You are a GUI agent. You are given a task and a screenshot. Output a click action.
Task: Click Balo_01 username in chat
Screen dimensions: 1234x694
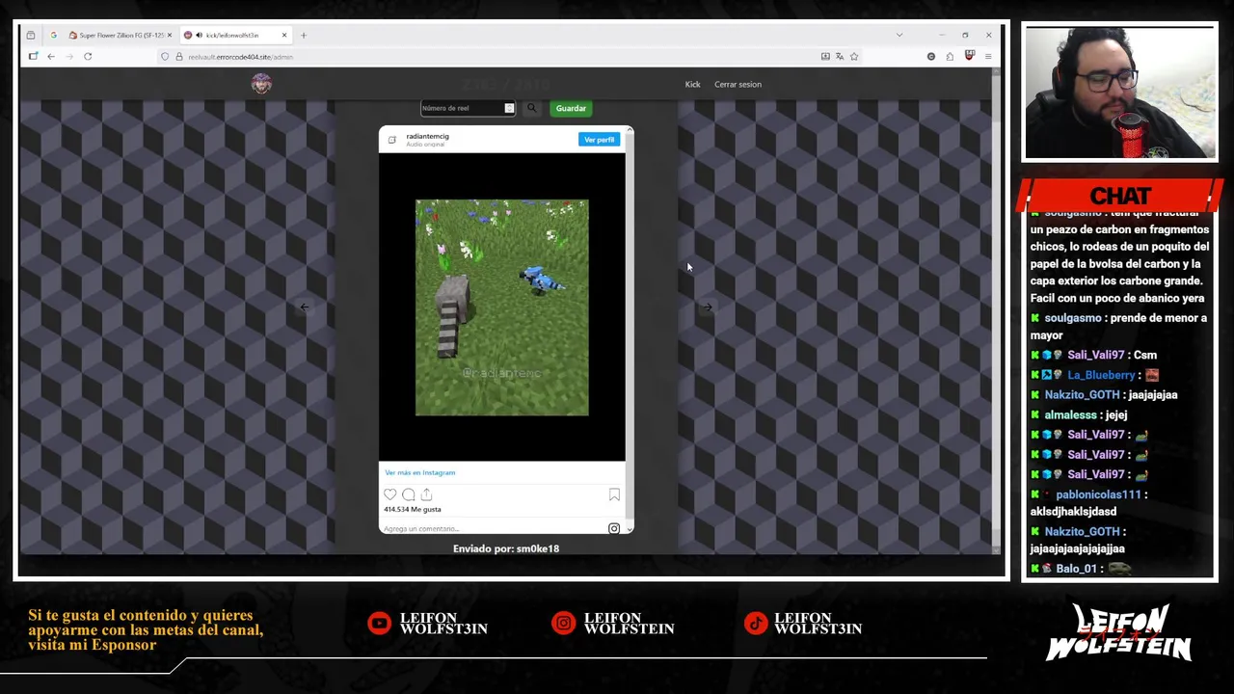(x=1077, y=569)
